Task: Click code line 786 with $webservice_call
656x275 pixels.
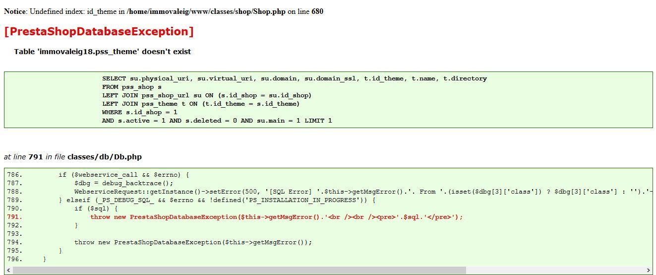Action: 124,175
